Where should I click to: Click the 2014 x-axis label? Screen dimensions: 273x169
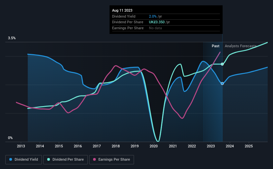(x=40, y=146)
